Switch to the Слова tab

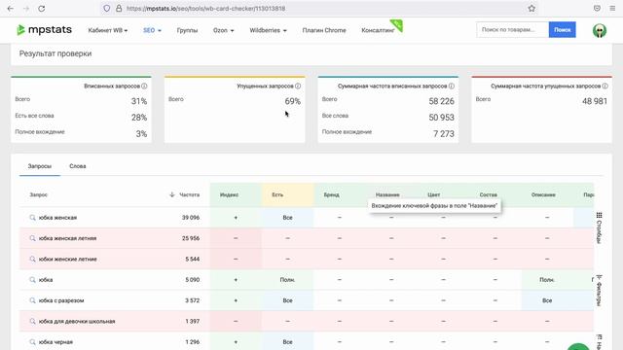pyautogui.click(x=78, y=166)
